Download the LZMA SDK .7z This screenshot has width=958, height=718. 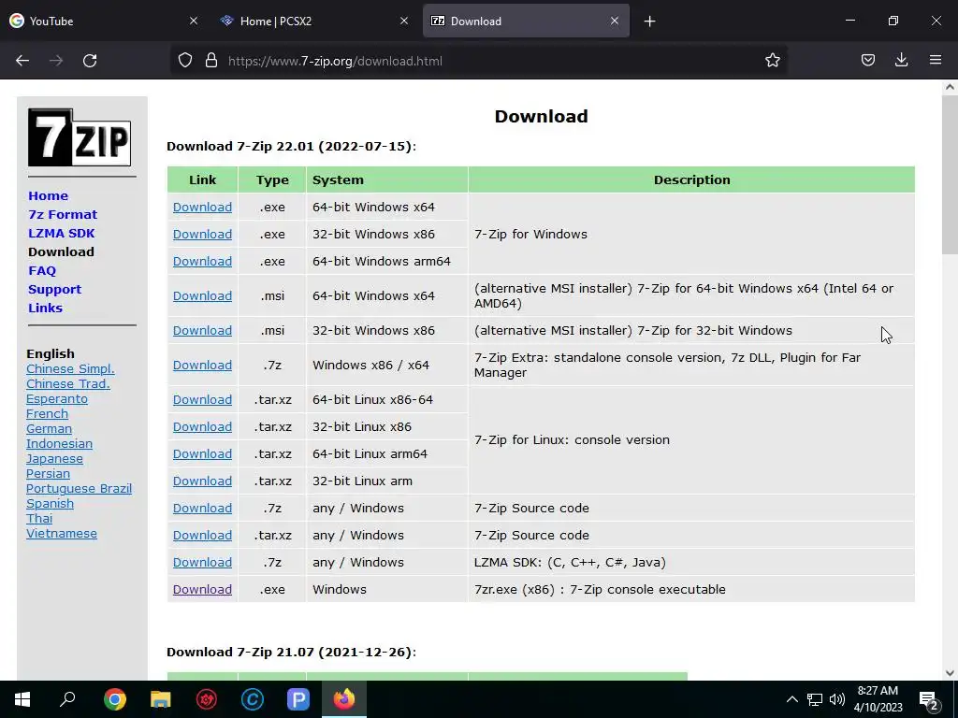coord(202,562)
